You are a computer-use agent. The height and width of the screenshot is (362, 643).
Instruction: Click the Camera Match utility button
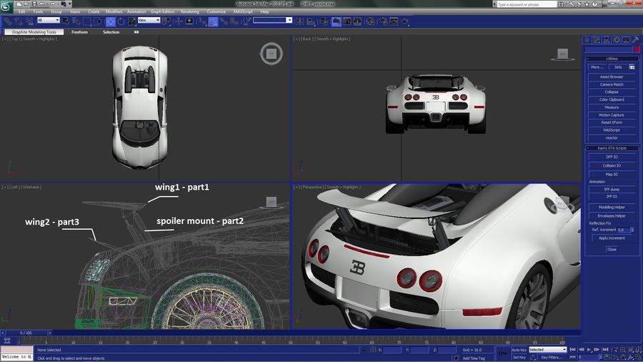(612, 84)
